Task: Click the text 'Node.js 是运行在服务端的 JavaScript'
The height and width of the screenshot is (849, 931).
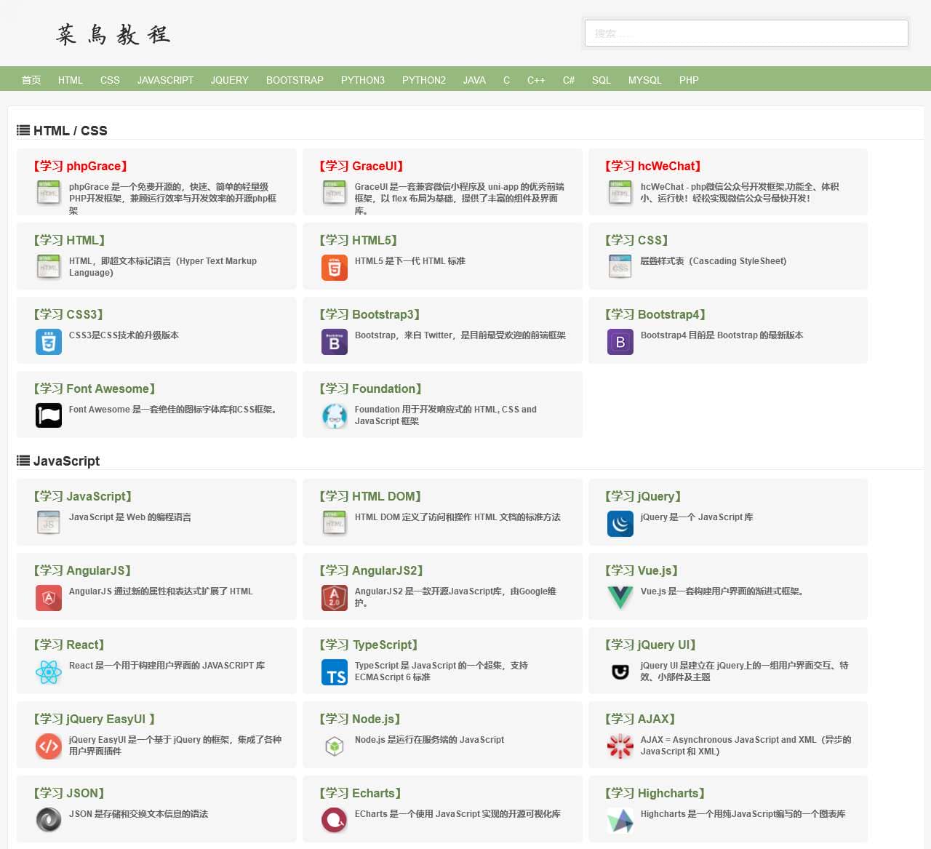Action: (429, 740)
